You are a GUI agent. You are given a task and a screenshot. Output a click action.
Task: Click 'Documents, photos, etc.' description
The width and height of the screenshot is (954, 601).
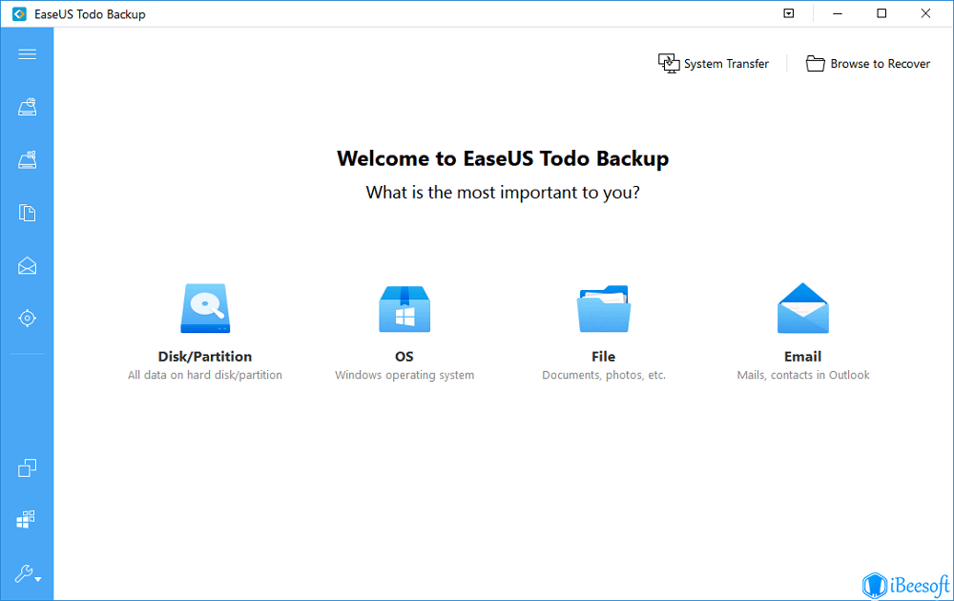(x=604, y=375)
